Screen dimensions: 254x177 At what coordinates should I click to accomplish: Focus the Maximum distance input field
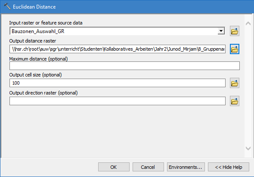point(124,66)
